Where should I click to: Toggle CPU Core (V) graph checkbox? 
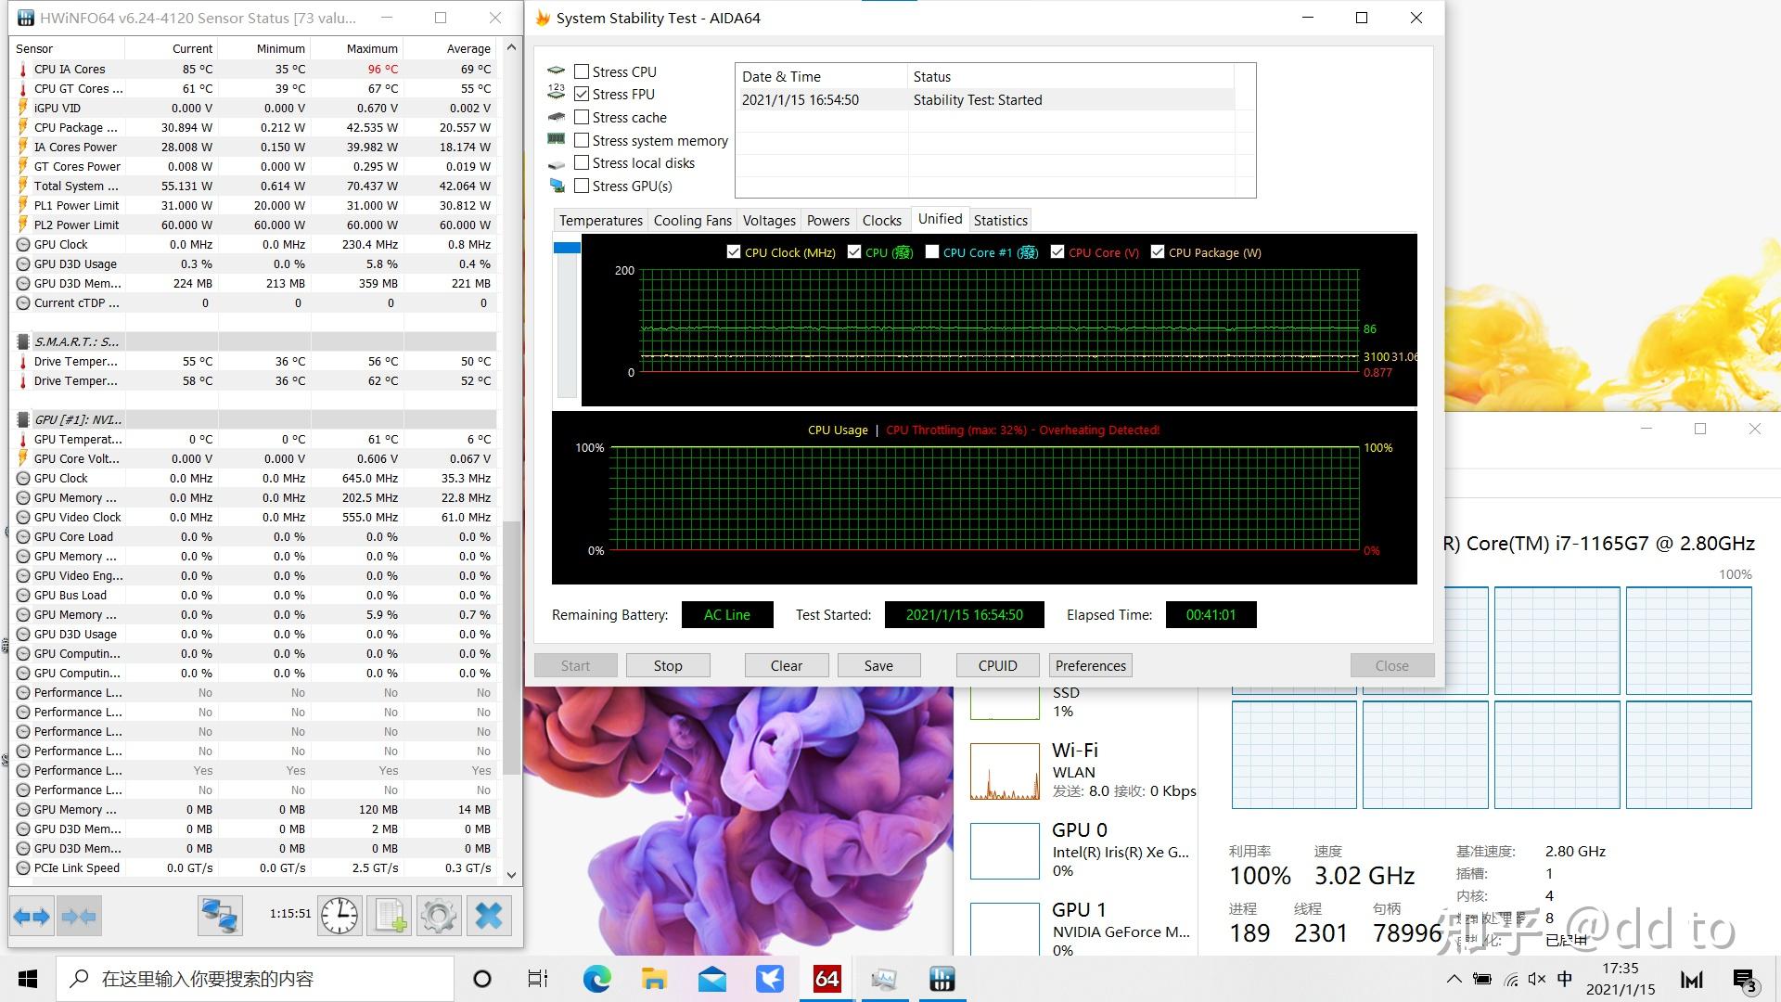click(1057, 251)
